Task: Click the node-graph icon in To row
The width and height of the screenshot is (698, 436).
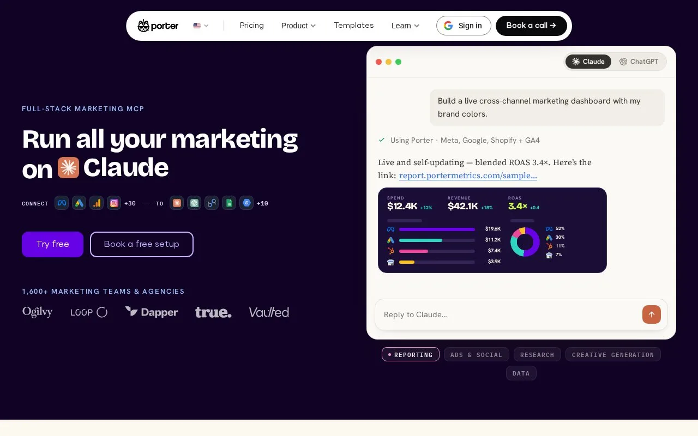Action: pyautogui.click(x=212, y=203)
